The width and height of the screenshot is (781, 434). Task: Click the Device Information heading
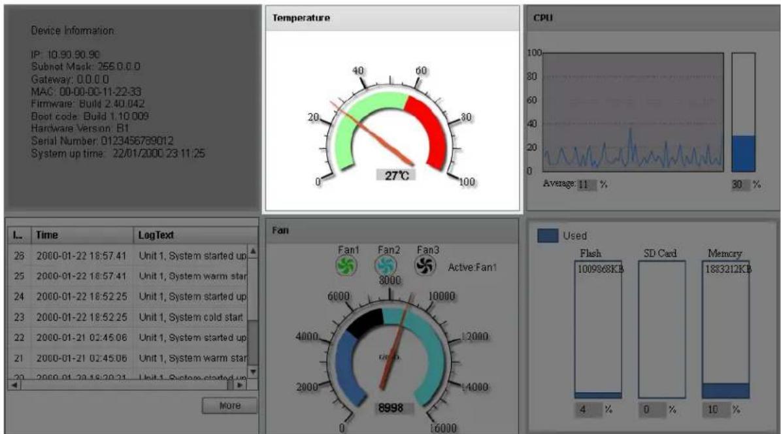pos(73,31)
